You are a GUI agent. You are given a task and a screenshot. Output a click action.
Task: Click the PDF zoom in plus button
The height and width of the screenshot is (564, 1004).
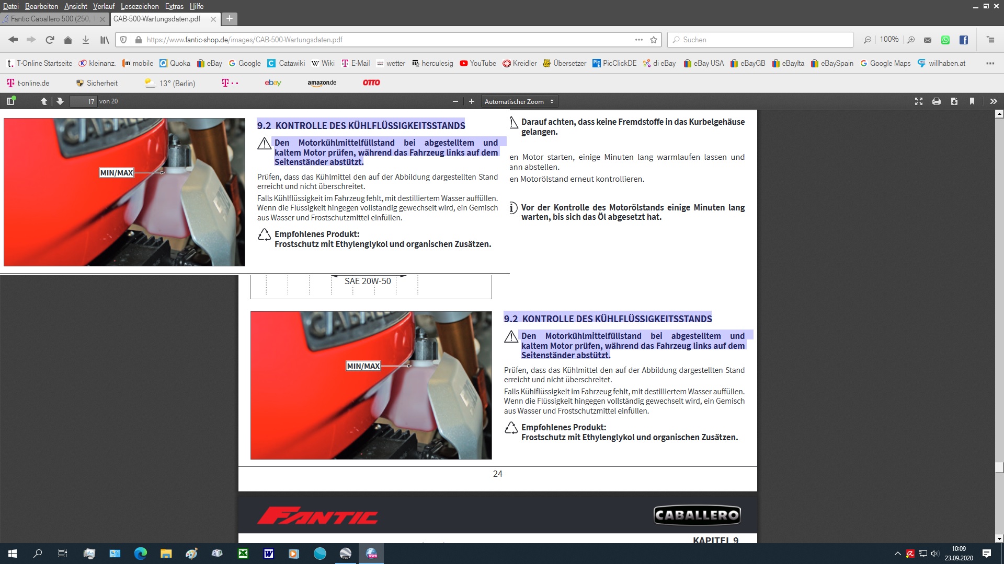click(472, 101)
